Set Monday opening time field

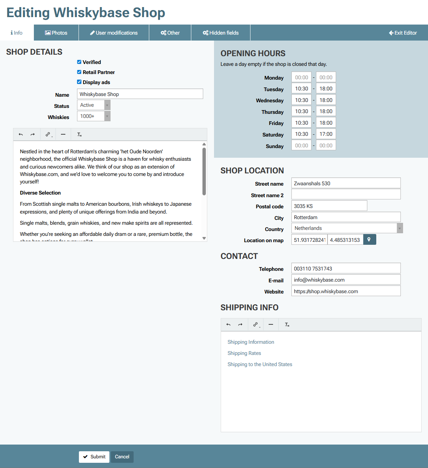(x=301, y=77)
